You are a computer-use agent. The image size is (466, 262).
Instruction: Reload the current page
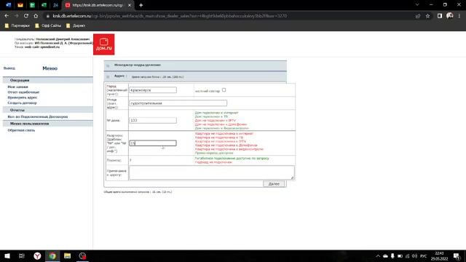click(x=26, y=16)
